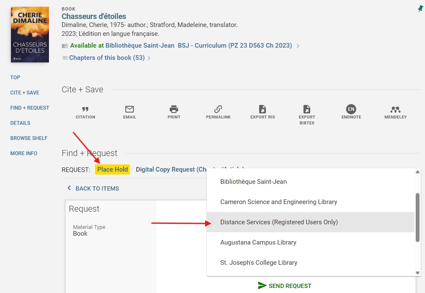Export BibTeX file icon
The image size is (425, 293).
307,110
